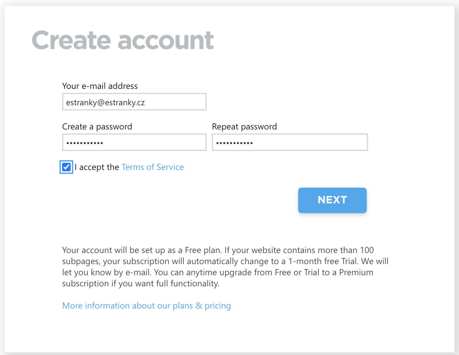The height and width of the screenshot is (355, 459).
Task: Click the "Create a password" label
Action: pos(97,127)
